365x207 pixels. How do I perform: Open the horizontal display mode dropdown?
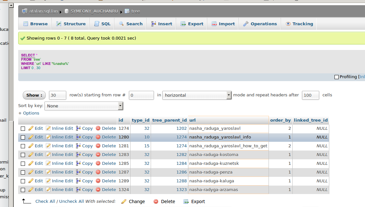(x=197, y=95)
